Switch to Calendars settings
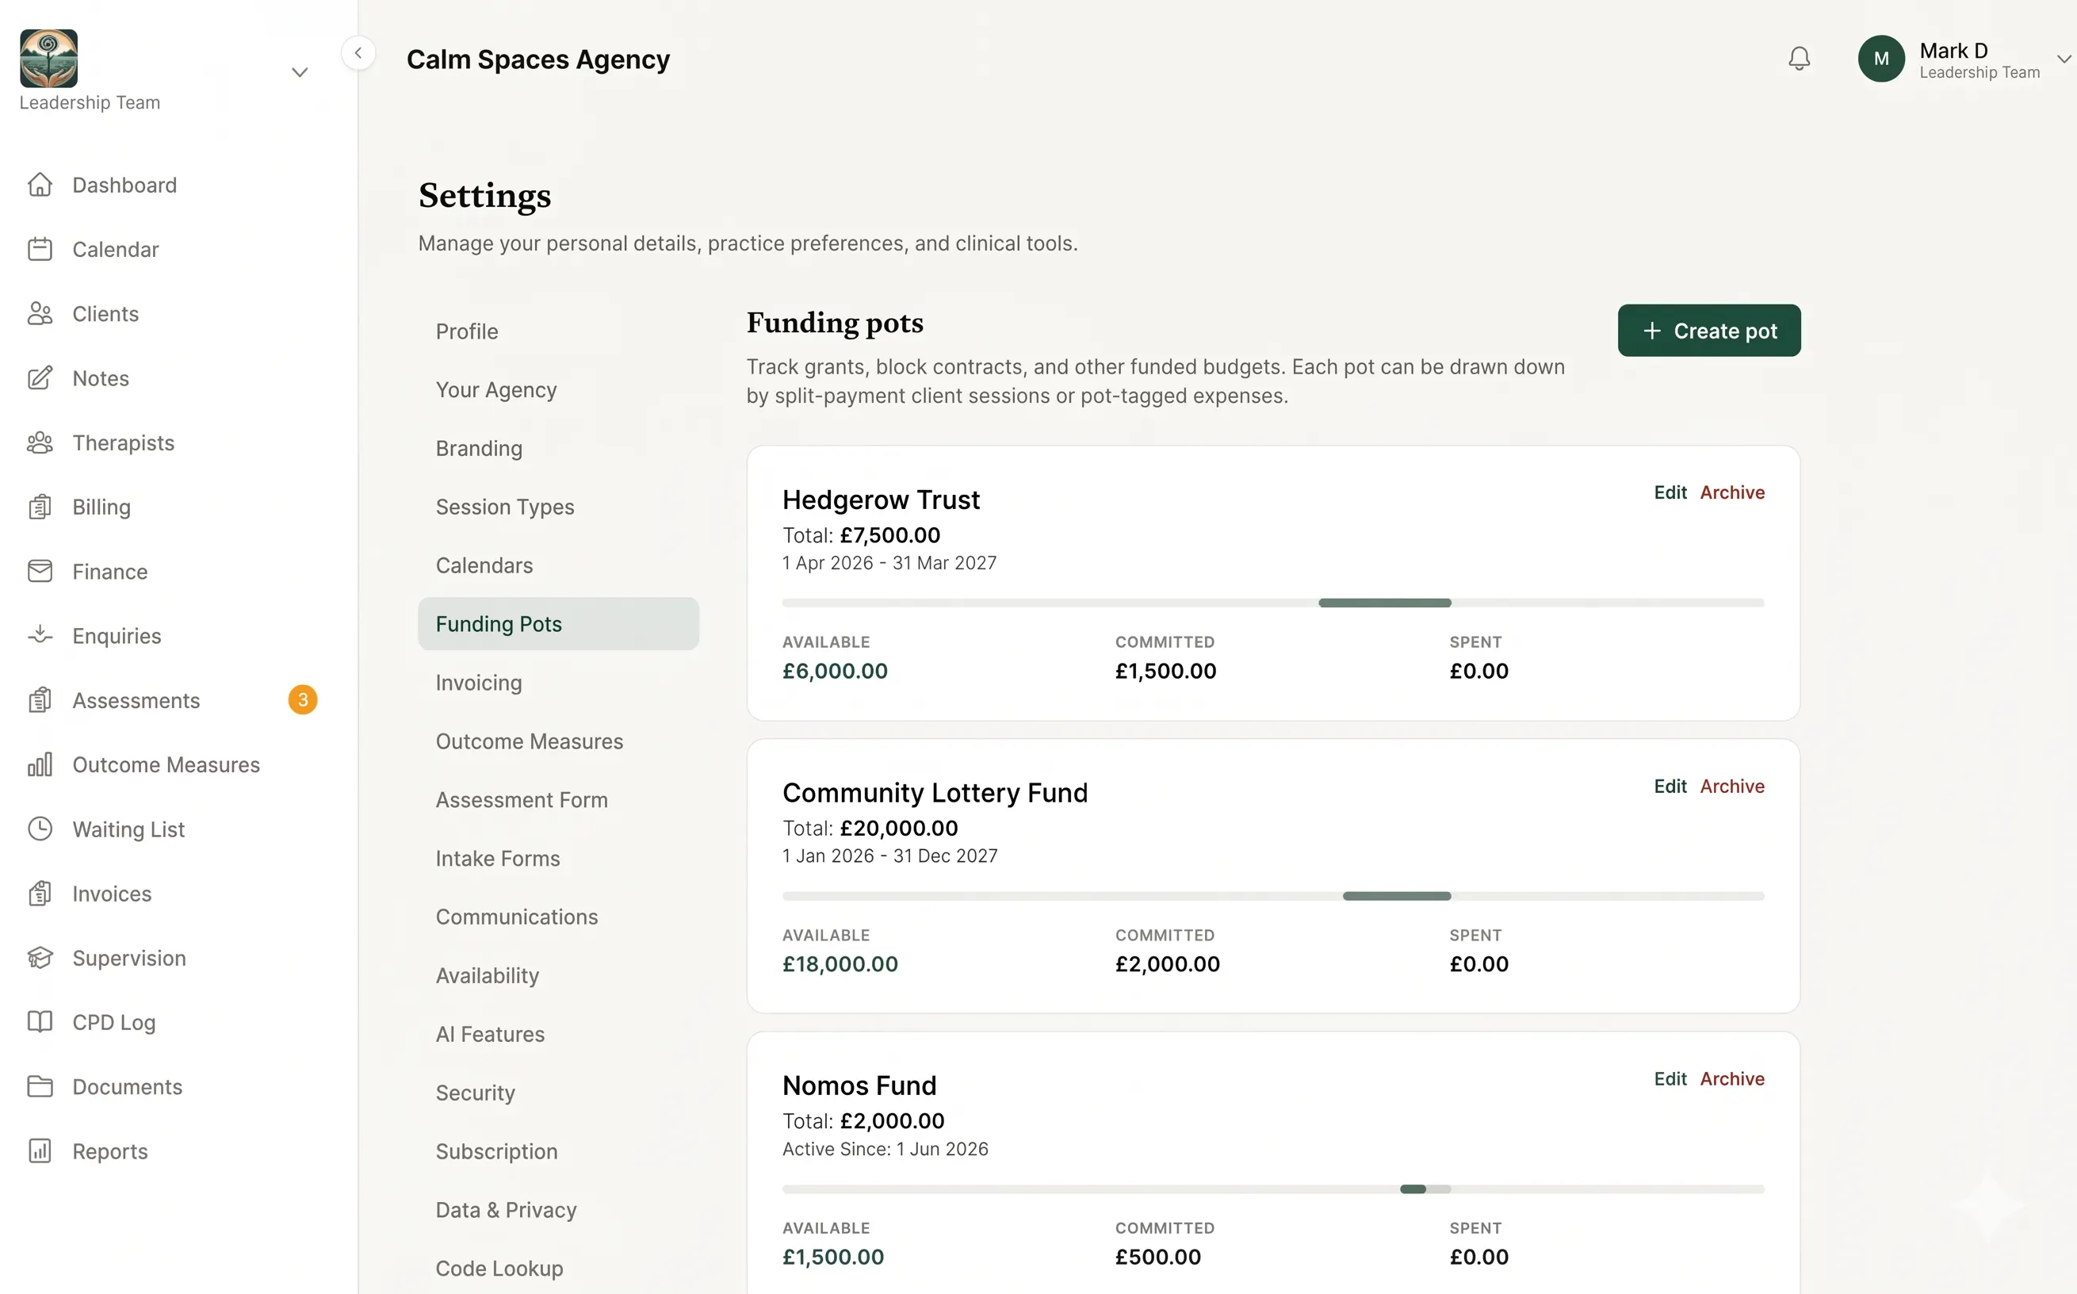Viewport: 2077px width, 1294px height. click(x=484, y=565)
